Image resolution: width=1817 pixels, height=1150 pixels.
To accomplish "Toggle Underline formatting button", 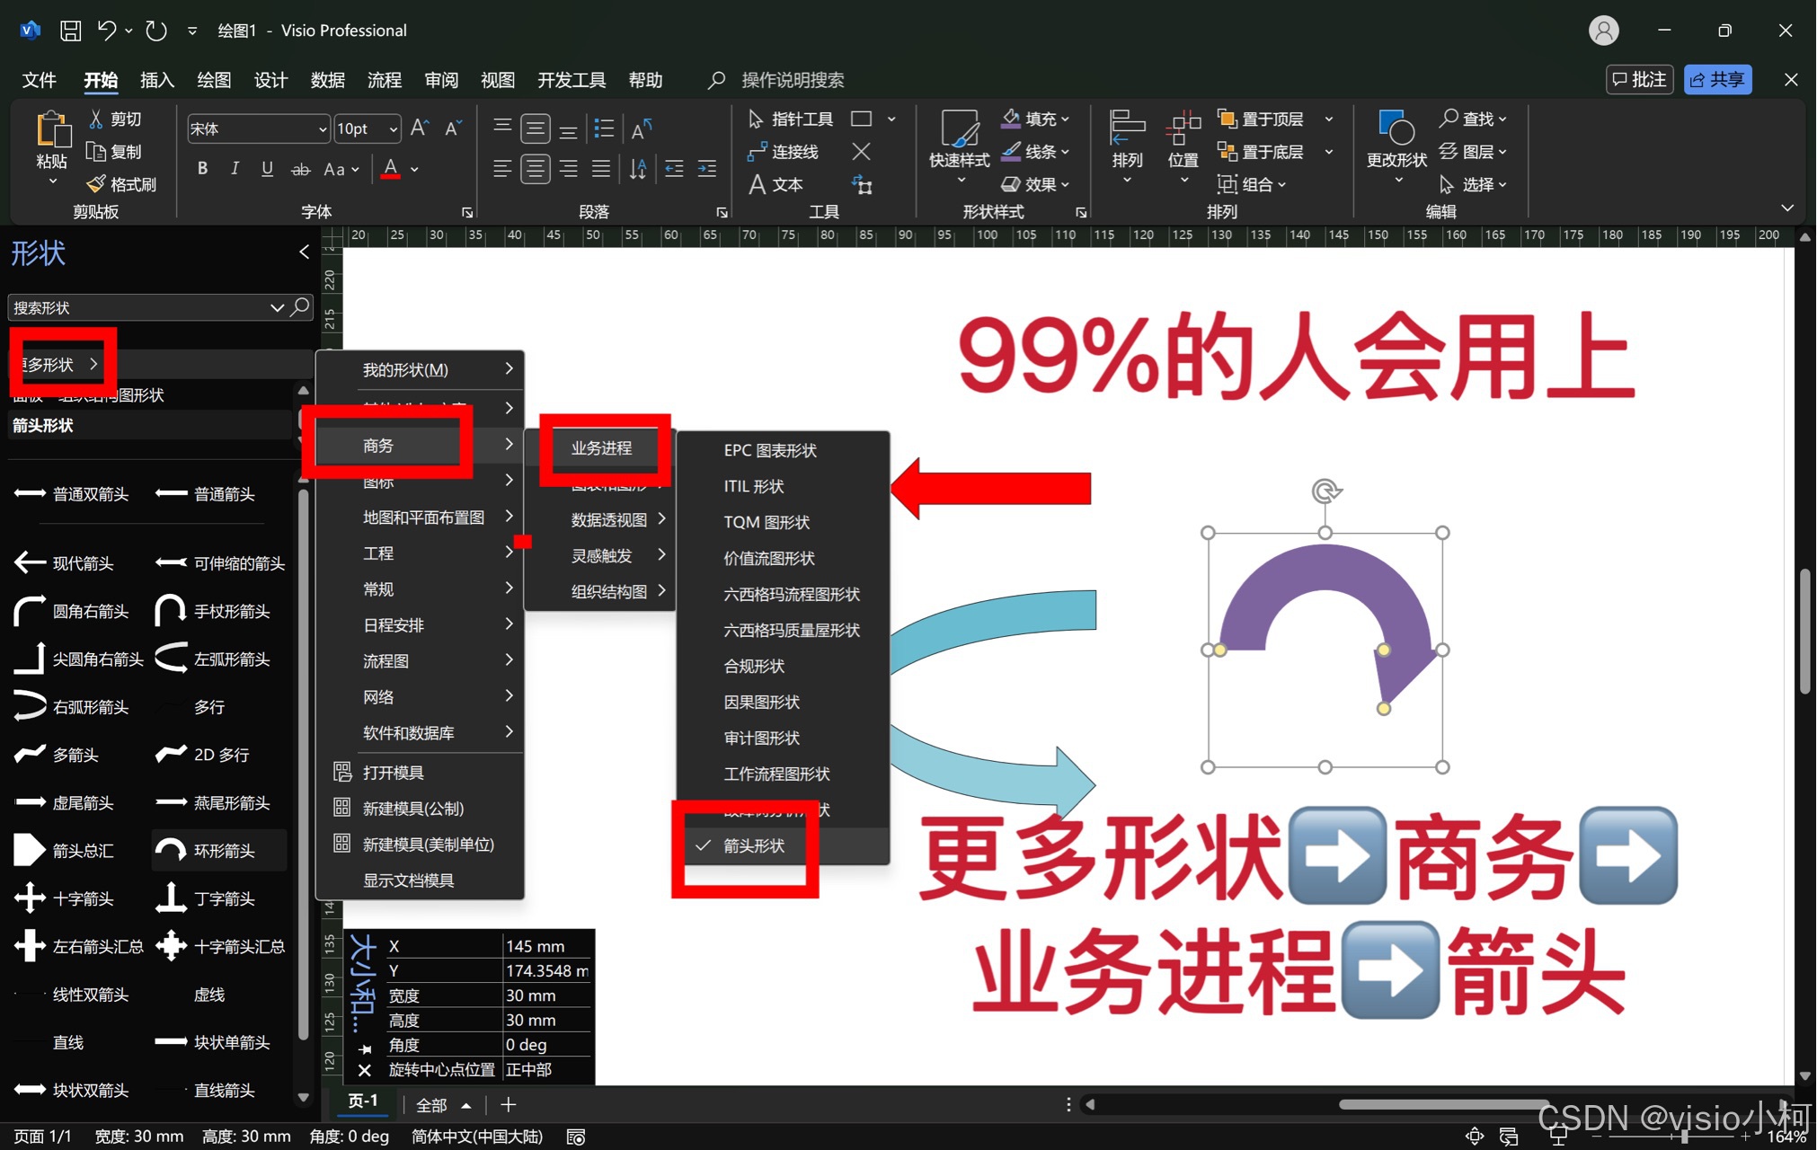I will click(267, 169).
